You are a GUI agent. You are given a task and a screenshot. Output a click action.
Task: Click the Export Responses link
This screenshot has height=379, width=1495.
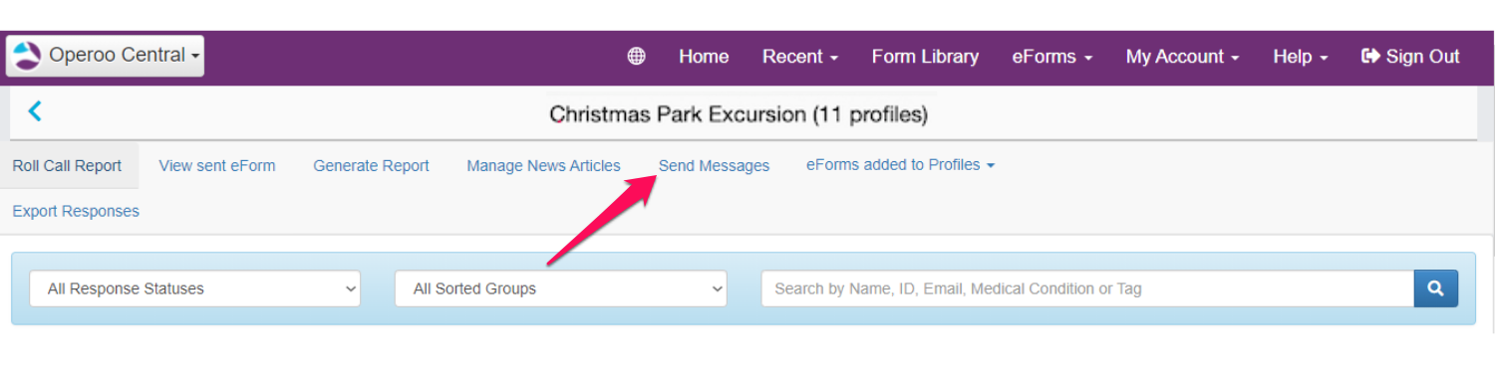[x=76, y=211]
